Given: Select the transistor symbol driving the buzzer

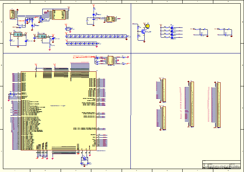Looking at the screenshot, I should click(x=143, y=31).
